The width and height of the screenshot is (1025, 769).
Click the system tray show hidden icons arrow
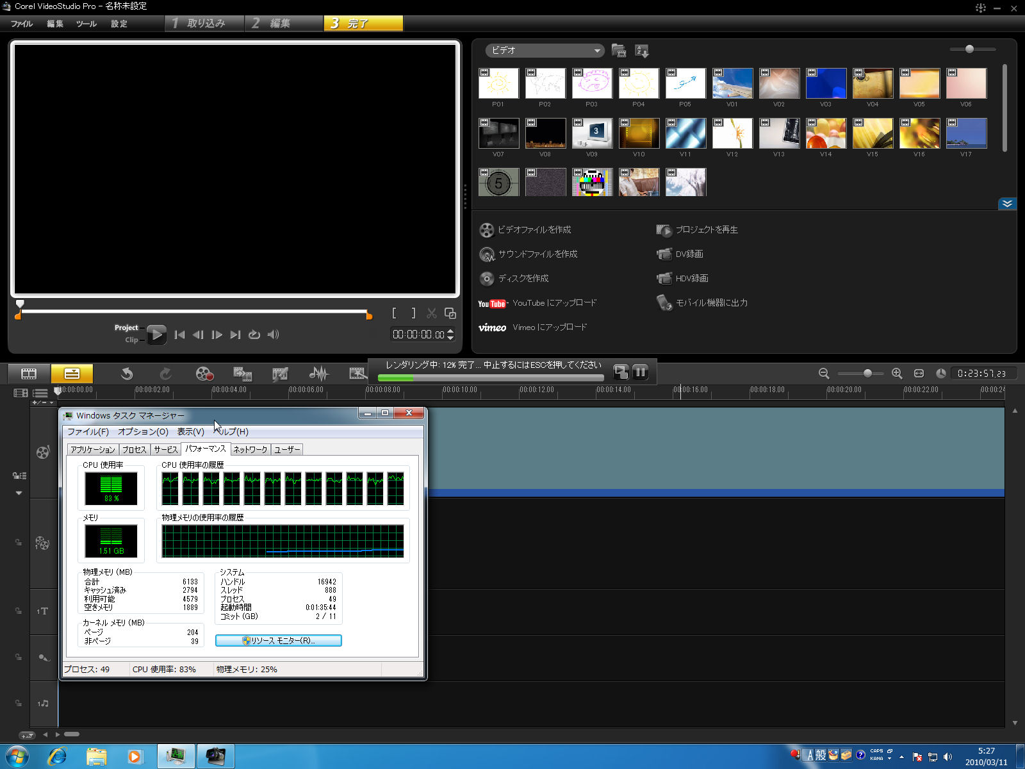click(901, 757)
